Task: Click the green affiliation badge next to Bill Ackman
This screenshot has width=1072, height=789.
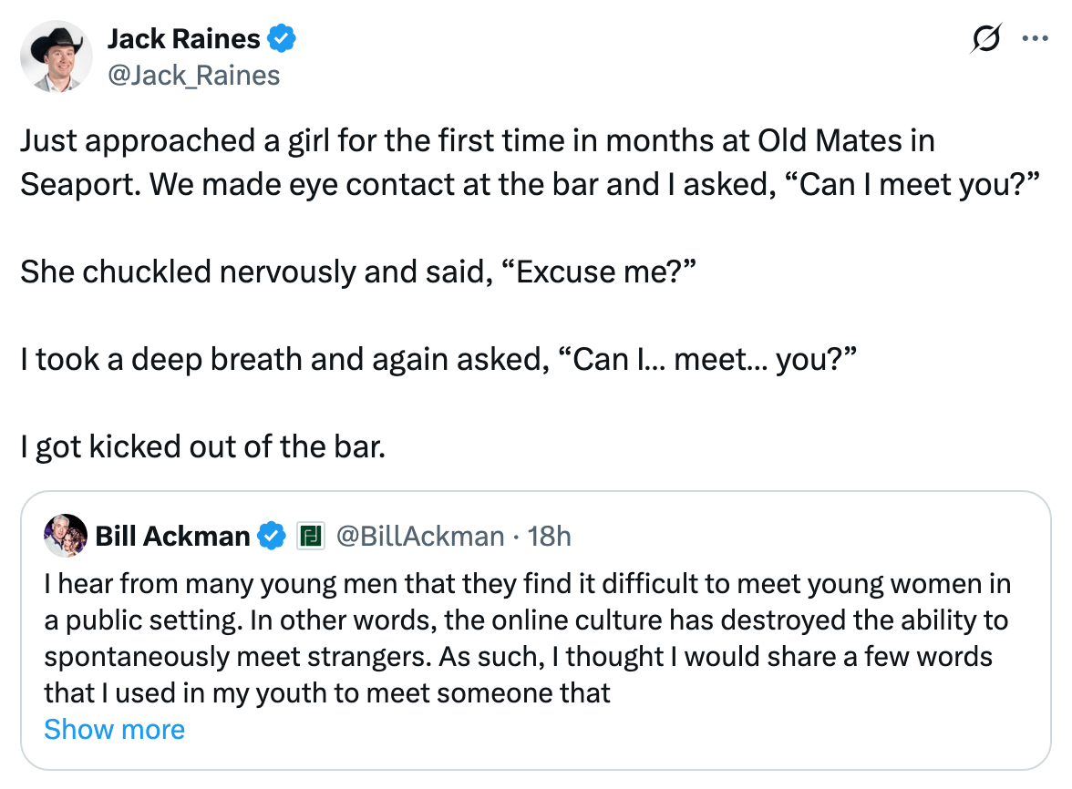Action: 311,537
